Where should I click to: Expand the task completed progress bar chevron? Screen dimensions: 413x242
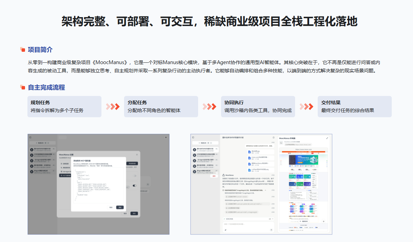[273, 218]
